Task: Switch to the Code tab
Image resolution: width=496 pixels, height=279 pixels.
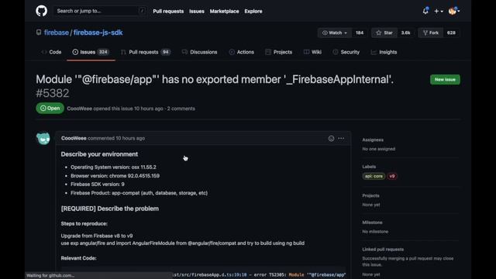Action: tap(51, 52)
